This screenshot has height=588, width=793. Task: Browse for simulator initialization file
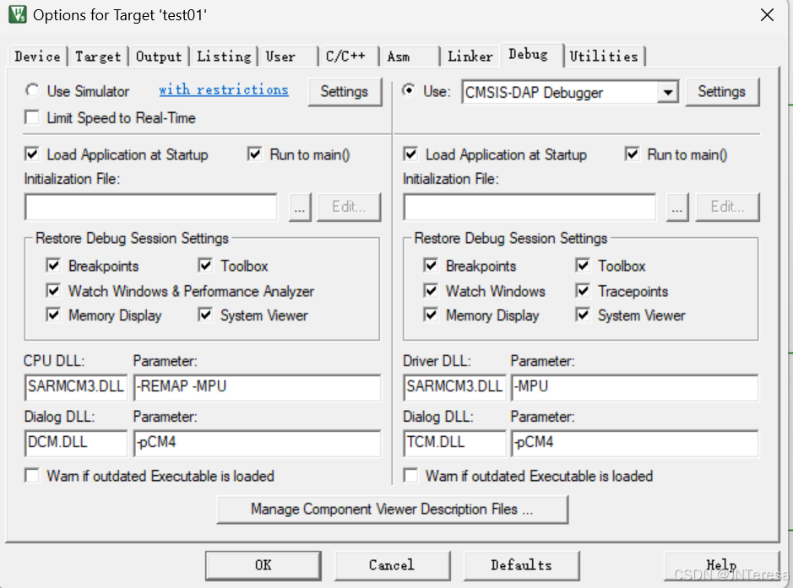[x=300, y=208]
